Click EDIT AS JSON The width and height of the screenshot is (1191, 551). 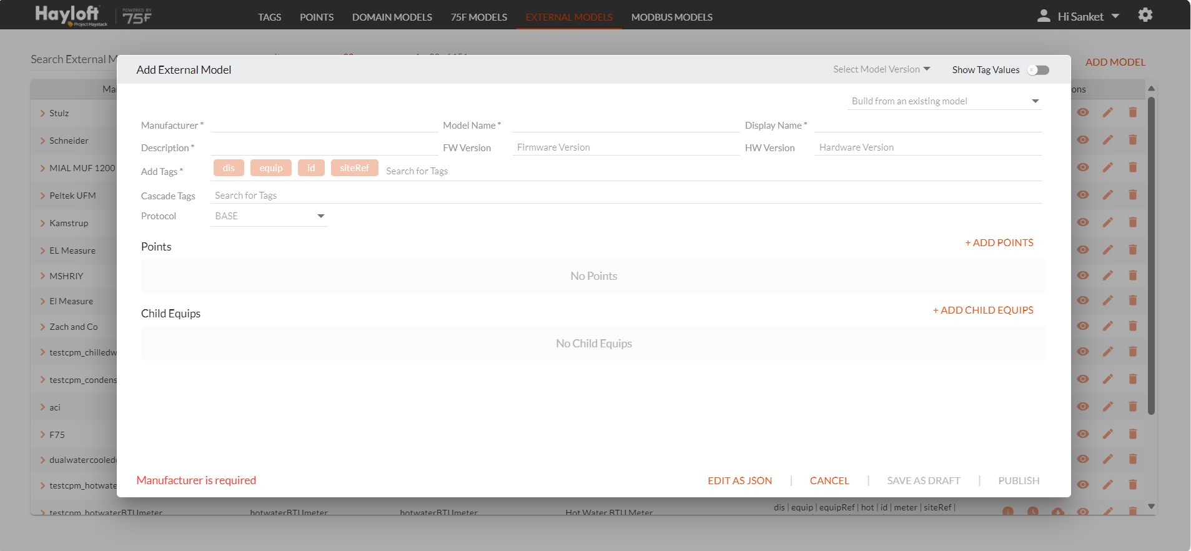click(740, 480)
